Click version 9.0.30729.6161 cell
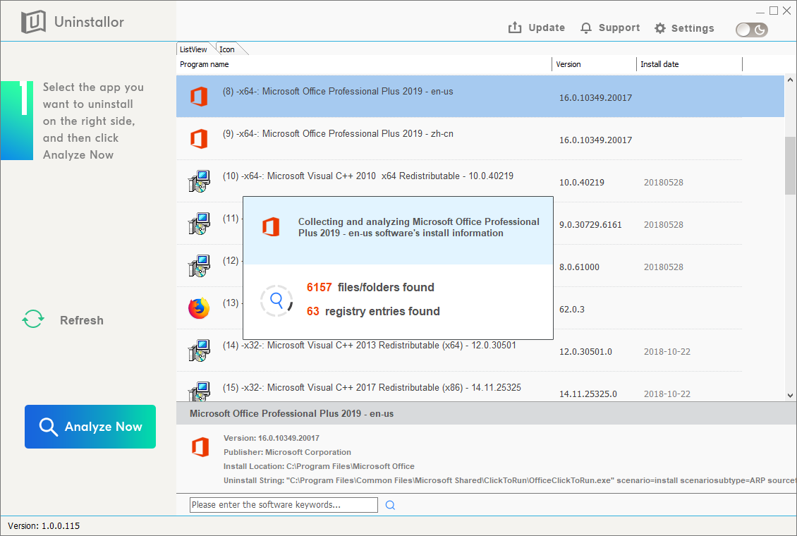This screenshot has height=536, width=797. pos(590,225)
